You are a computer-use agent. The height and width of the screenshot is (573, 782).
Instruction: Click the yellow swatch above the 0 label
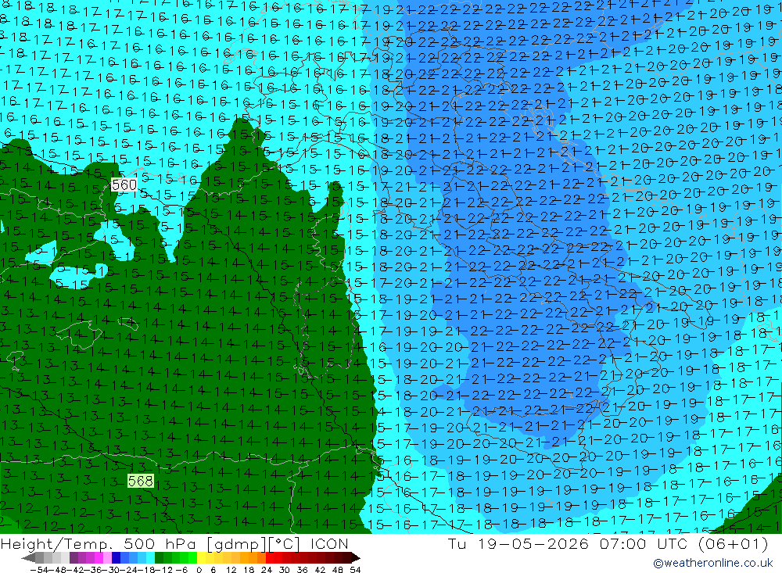coord(202,558)
